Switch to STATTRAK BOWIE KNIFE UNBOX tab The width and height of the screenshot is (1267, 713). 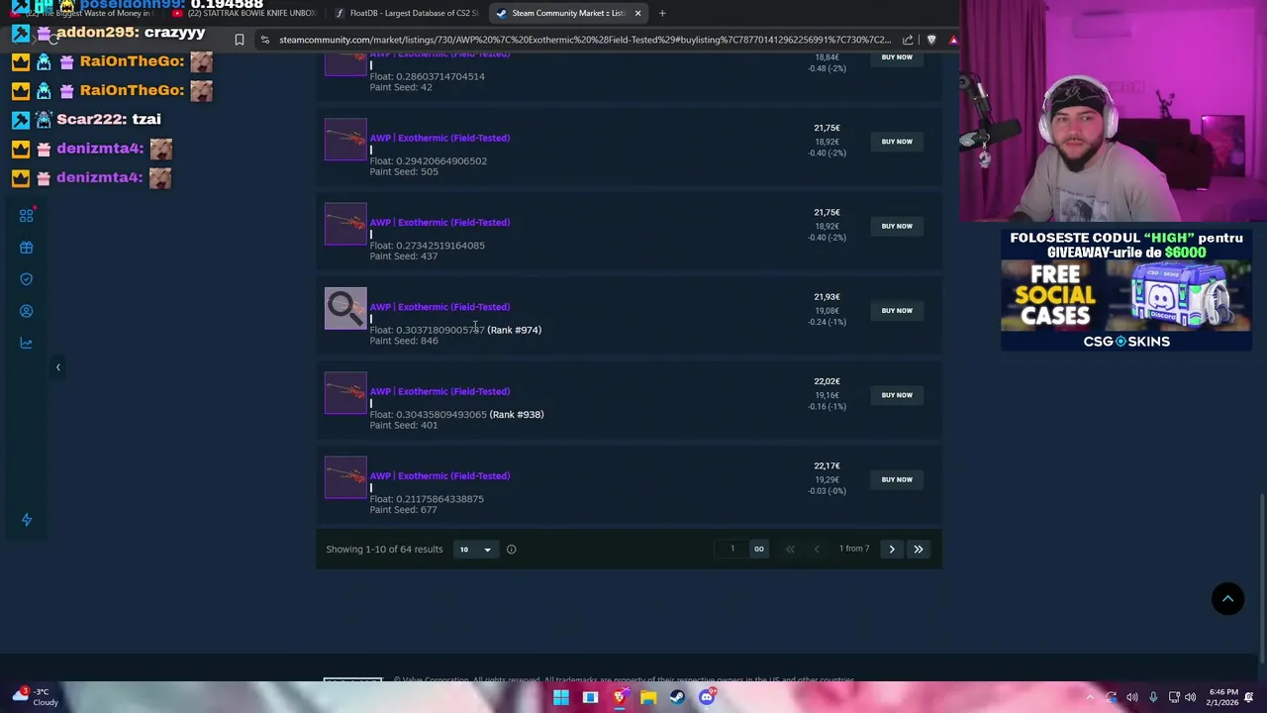click(244, 13)
